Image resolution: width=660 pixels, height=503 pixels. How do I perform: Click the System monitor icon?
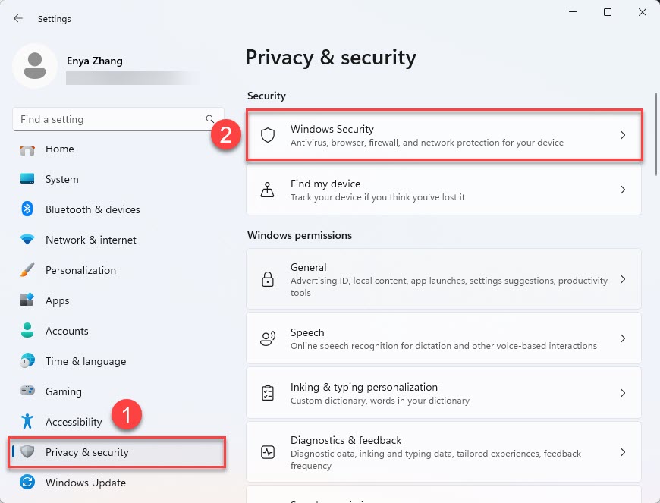tap(27, 178)
